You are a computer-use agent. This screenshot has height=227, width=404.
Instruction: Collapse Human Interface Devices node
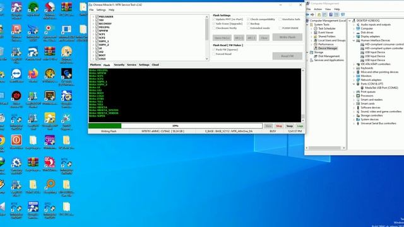[x=353, y=40]
